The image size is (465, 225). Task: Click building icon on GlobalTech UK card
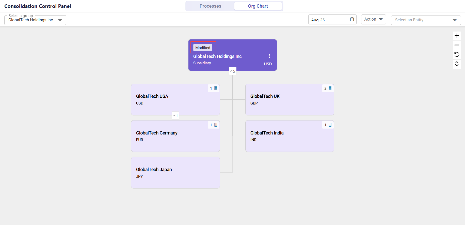click(330, 88)
